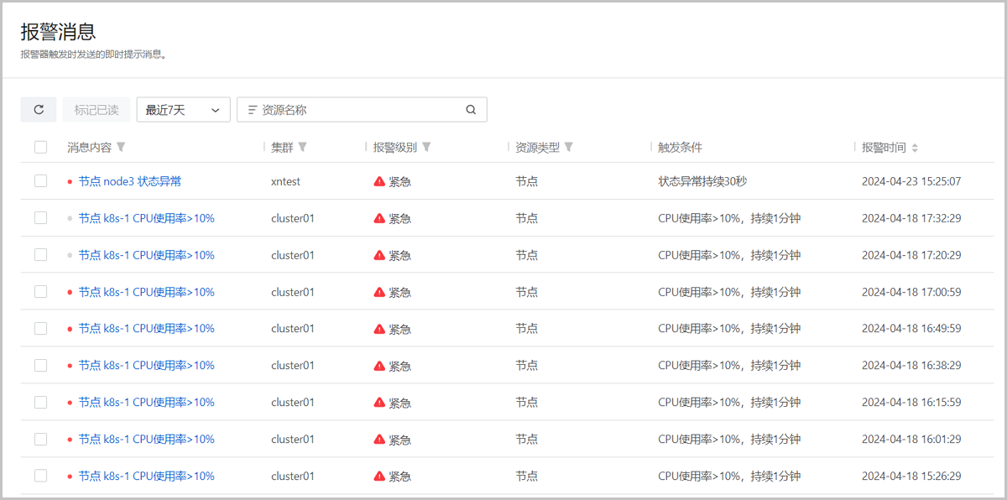Sort by 报警时间 using sort arrows
Screen dimensions: 1007x500
(915, 148)
